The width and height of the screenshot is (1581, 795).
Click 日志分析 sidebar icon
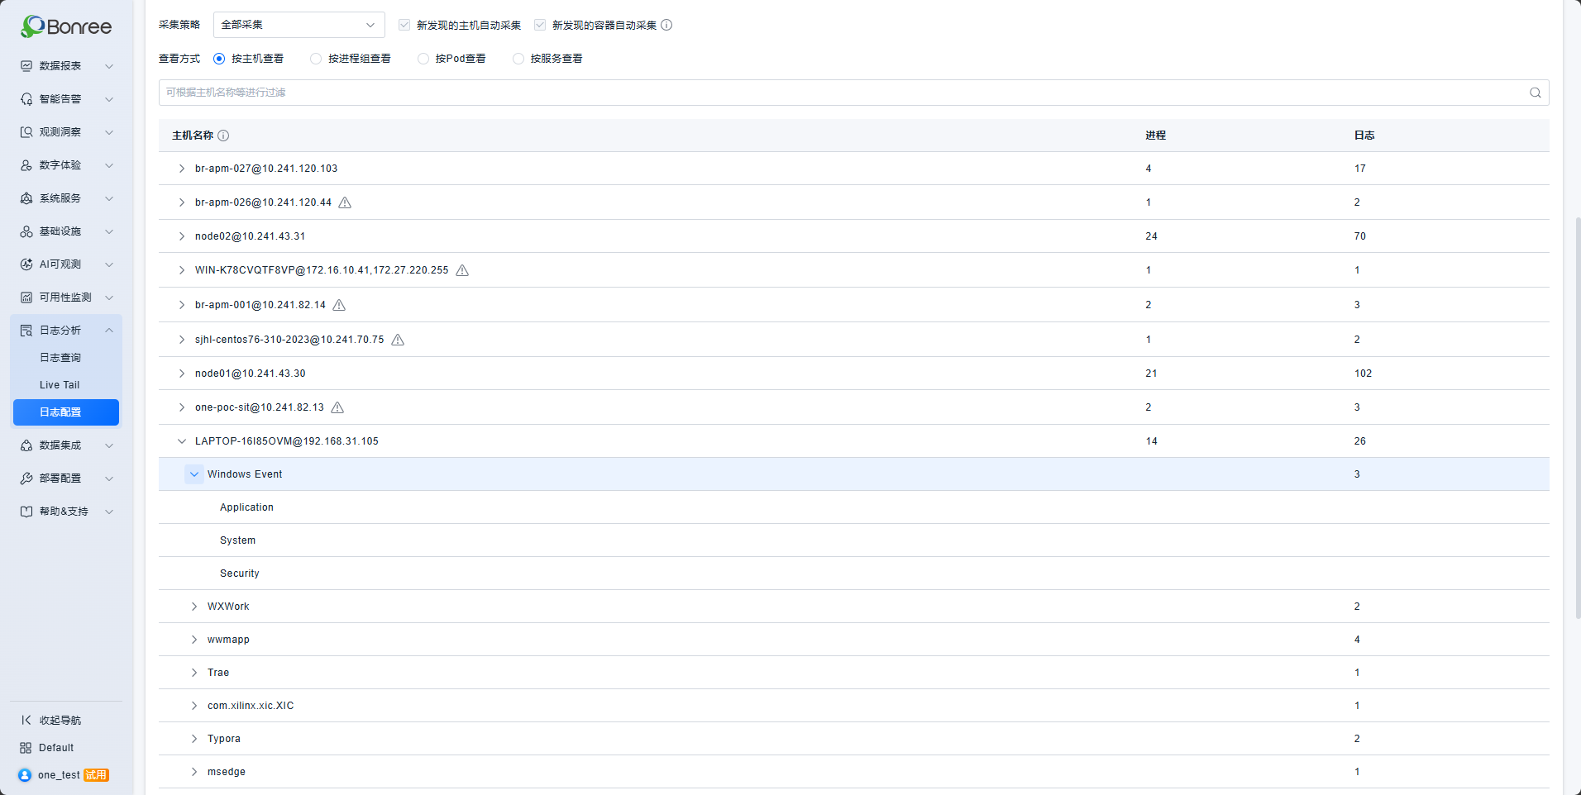(26, 331)
